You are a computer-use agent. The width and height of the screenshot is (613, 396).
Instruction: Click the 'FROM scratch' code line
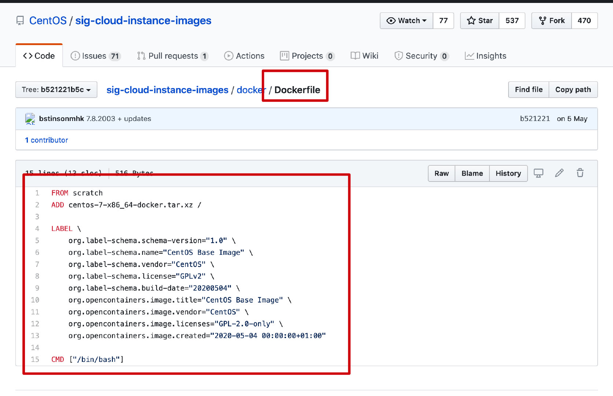tap(77, 193)
